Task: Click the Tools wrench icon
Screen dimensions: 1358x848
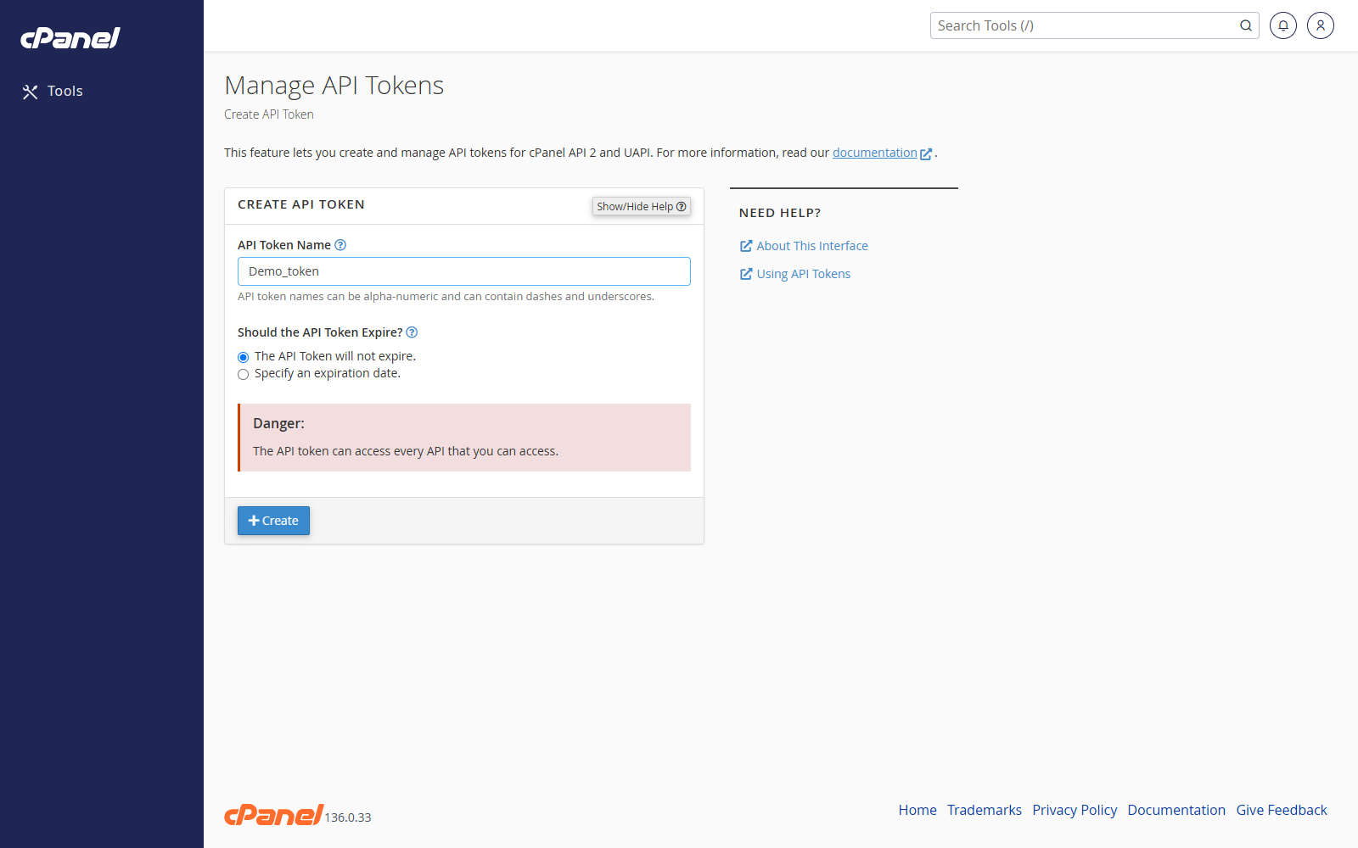Action: pos(31,92)
